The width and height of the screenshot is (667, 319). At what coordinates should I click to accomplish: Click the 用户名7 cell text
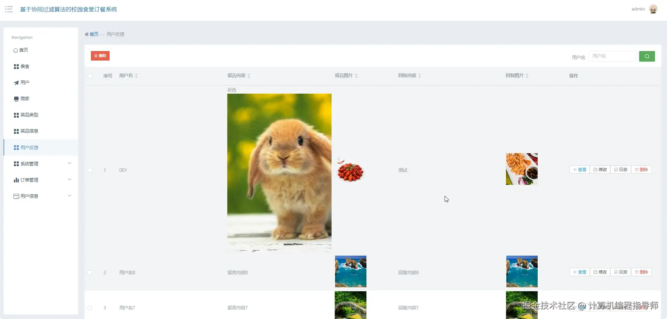click(x=127, y=308)
